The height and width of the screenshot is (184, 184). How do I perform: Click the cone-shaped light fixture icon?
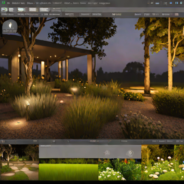click(107, 153)
